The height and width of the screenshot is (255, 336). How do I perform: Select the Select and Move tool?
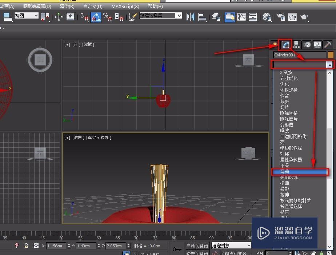click(x=58, y=16)
